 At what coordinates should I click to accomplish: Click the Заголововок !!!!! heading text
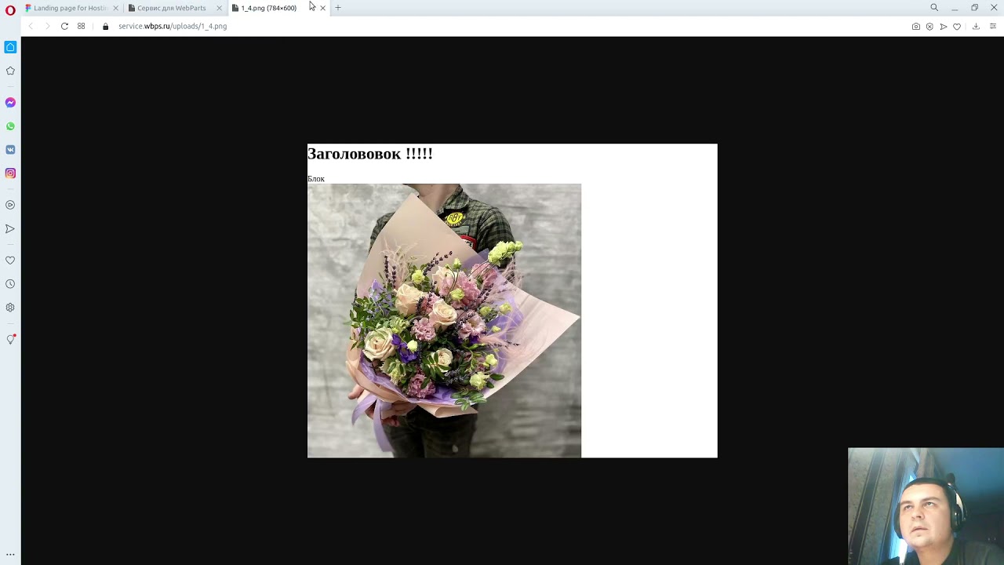pos(369,154)
